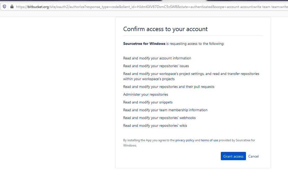Click the 'Sourcetree for Windows' app name
Viewport: 288px width, 176px height.
click(144, 44)
